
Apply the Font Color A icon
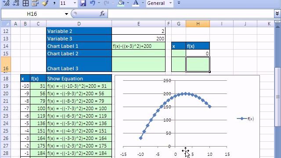tap(136, 3)
